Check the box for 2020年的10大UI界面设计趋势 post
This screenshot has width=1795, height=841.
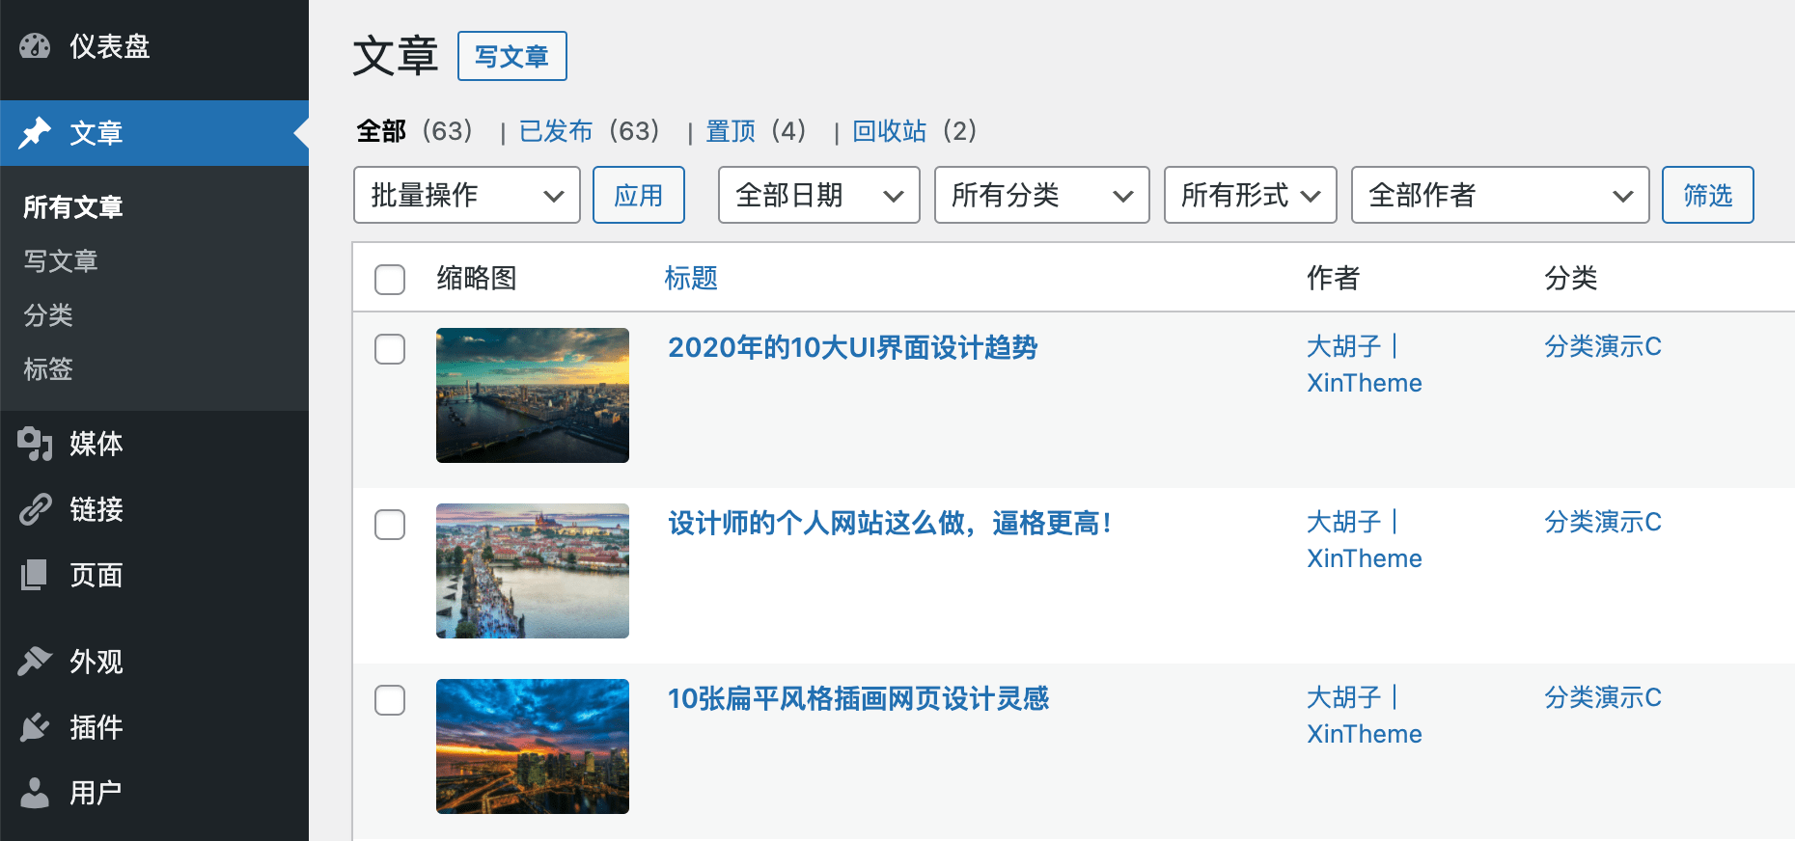pyautogui.click(x=390, y=349)
